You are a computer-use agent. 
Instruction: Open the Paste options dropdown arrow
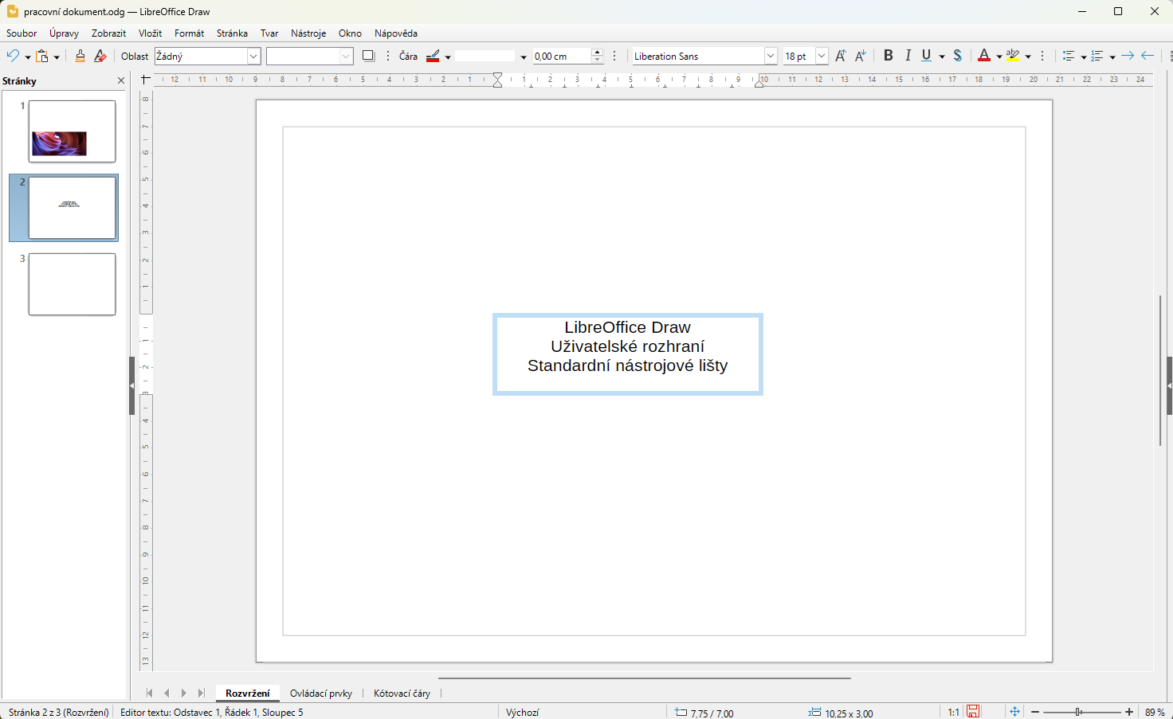(x=57, y=57)
